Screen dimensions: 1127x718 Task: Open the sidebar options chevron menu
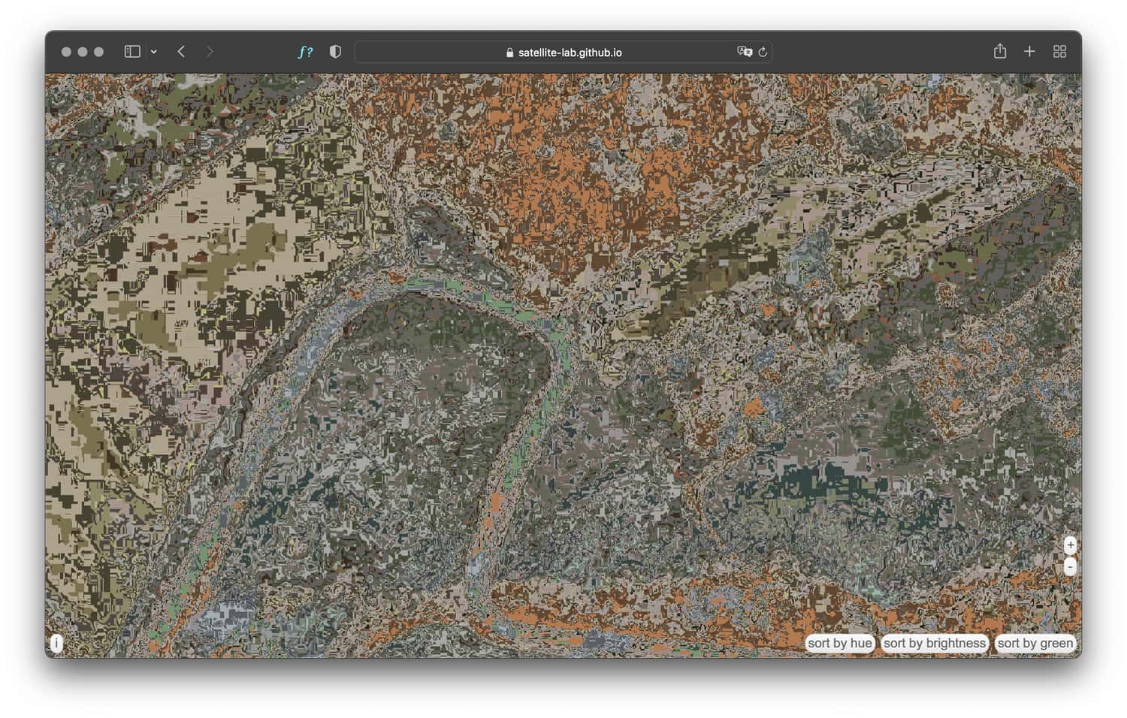tap(153, 52)
